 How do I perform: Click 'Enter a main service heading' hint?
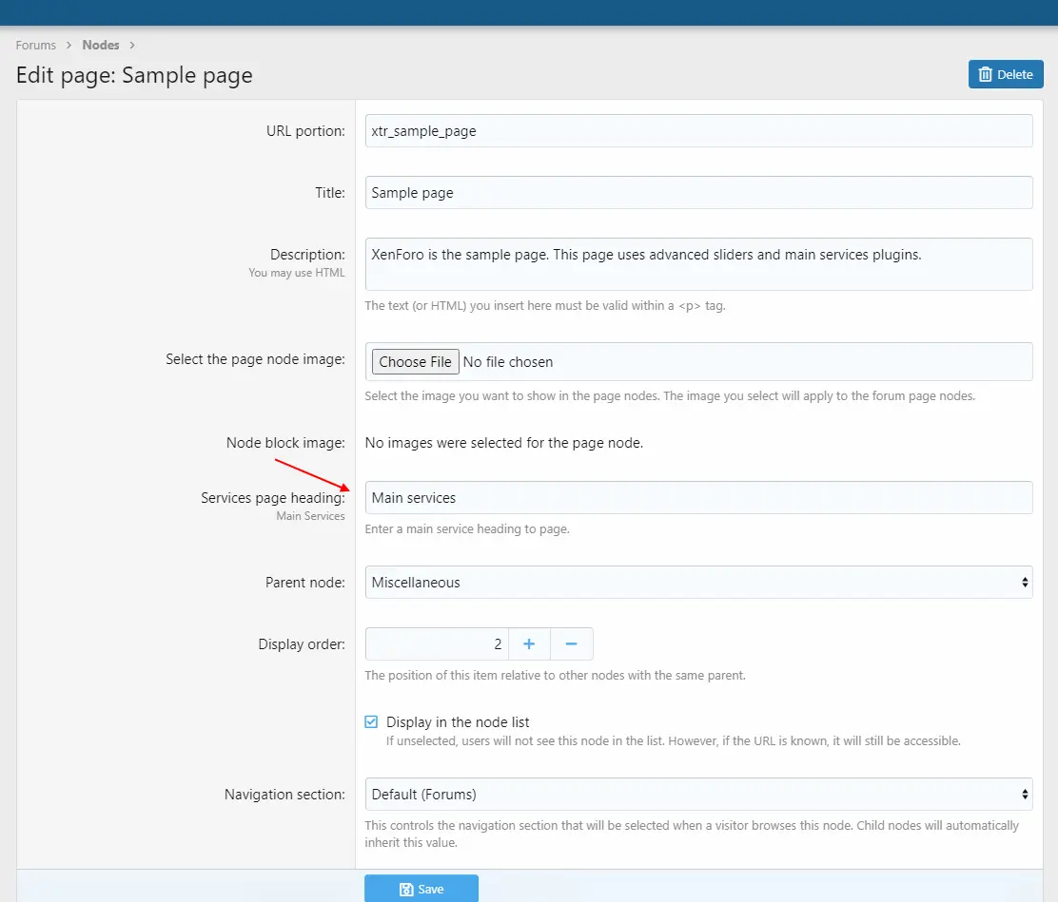pos(467,529)
